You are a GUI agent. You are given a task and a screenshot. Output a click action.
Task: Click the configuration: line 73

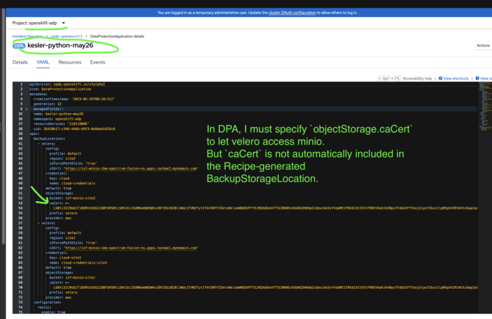point(47,303)
